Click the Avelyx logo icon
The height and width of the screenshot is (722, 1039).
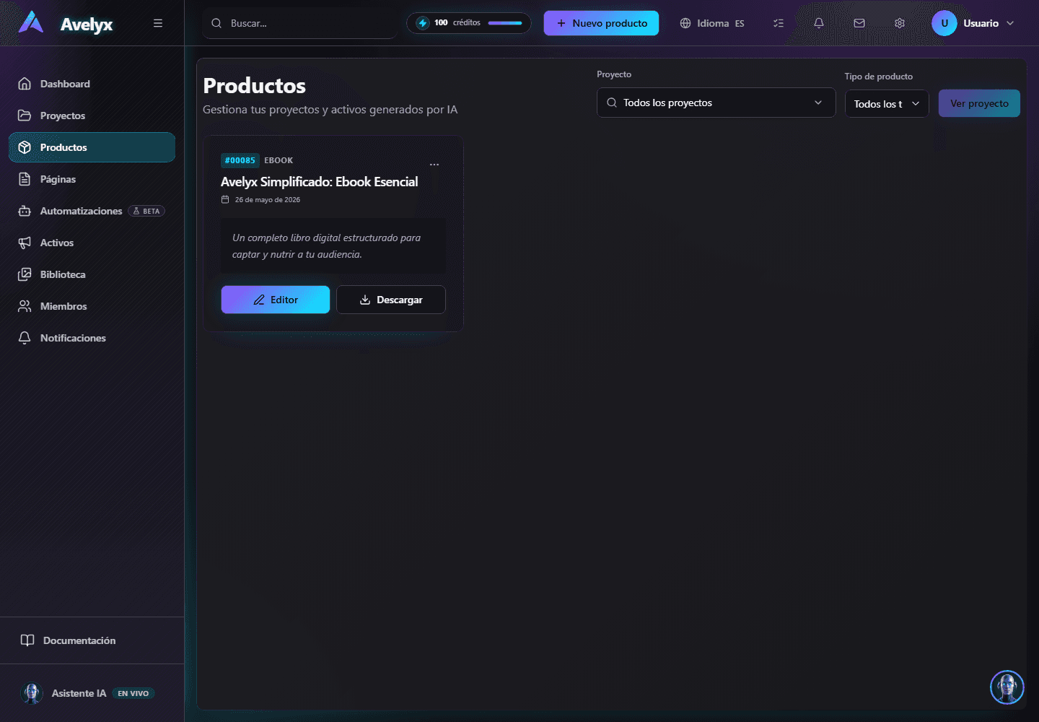tap(31, 22)
